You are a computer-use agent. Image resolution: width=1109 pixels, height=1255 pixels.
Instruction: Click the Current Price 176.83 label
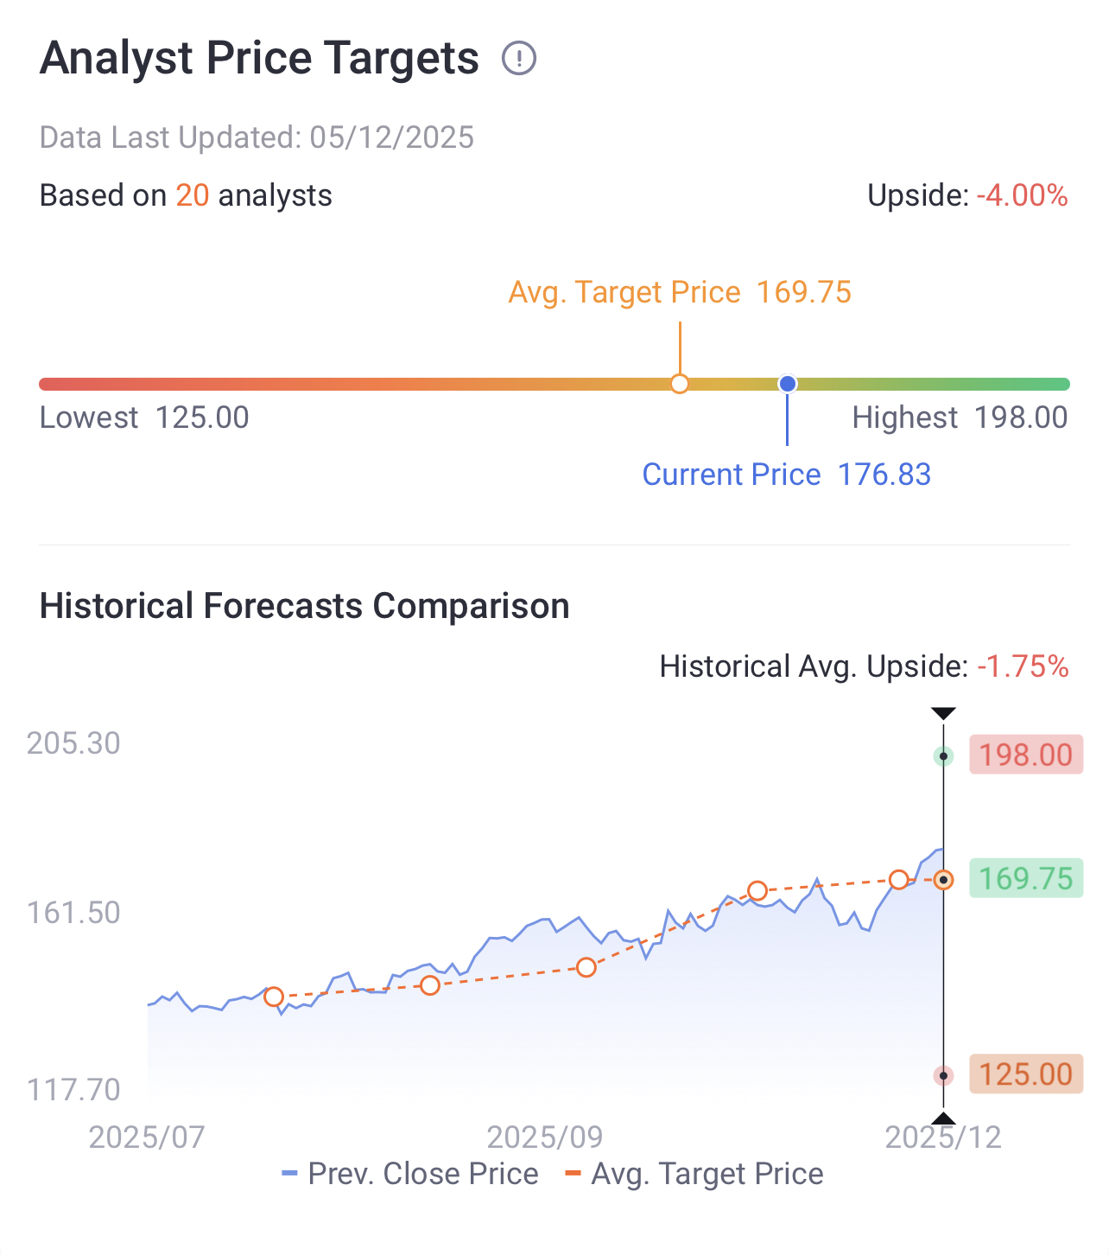tap(786, 475)
